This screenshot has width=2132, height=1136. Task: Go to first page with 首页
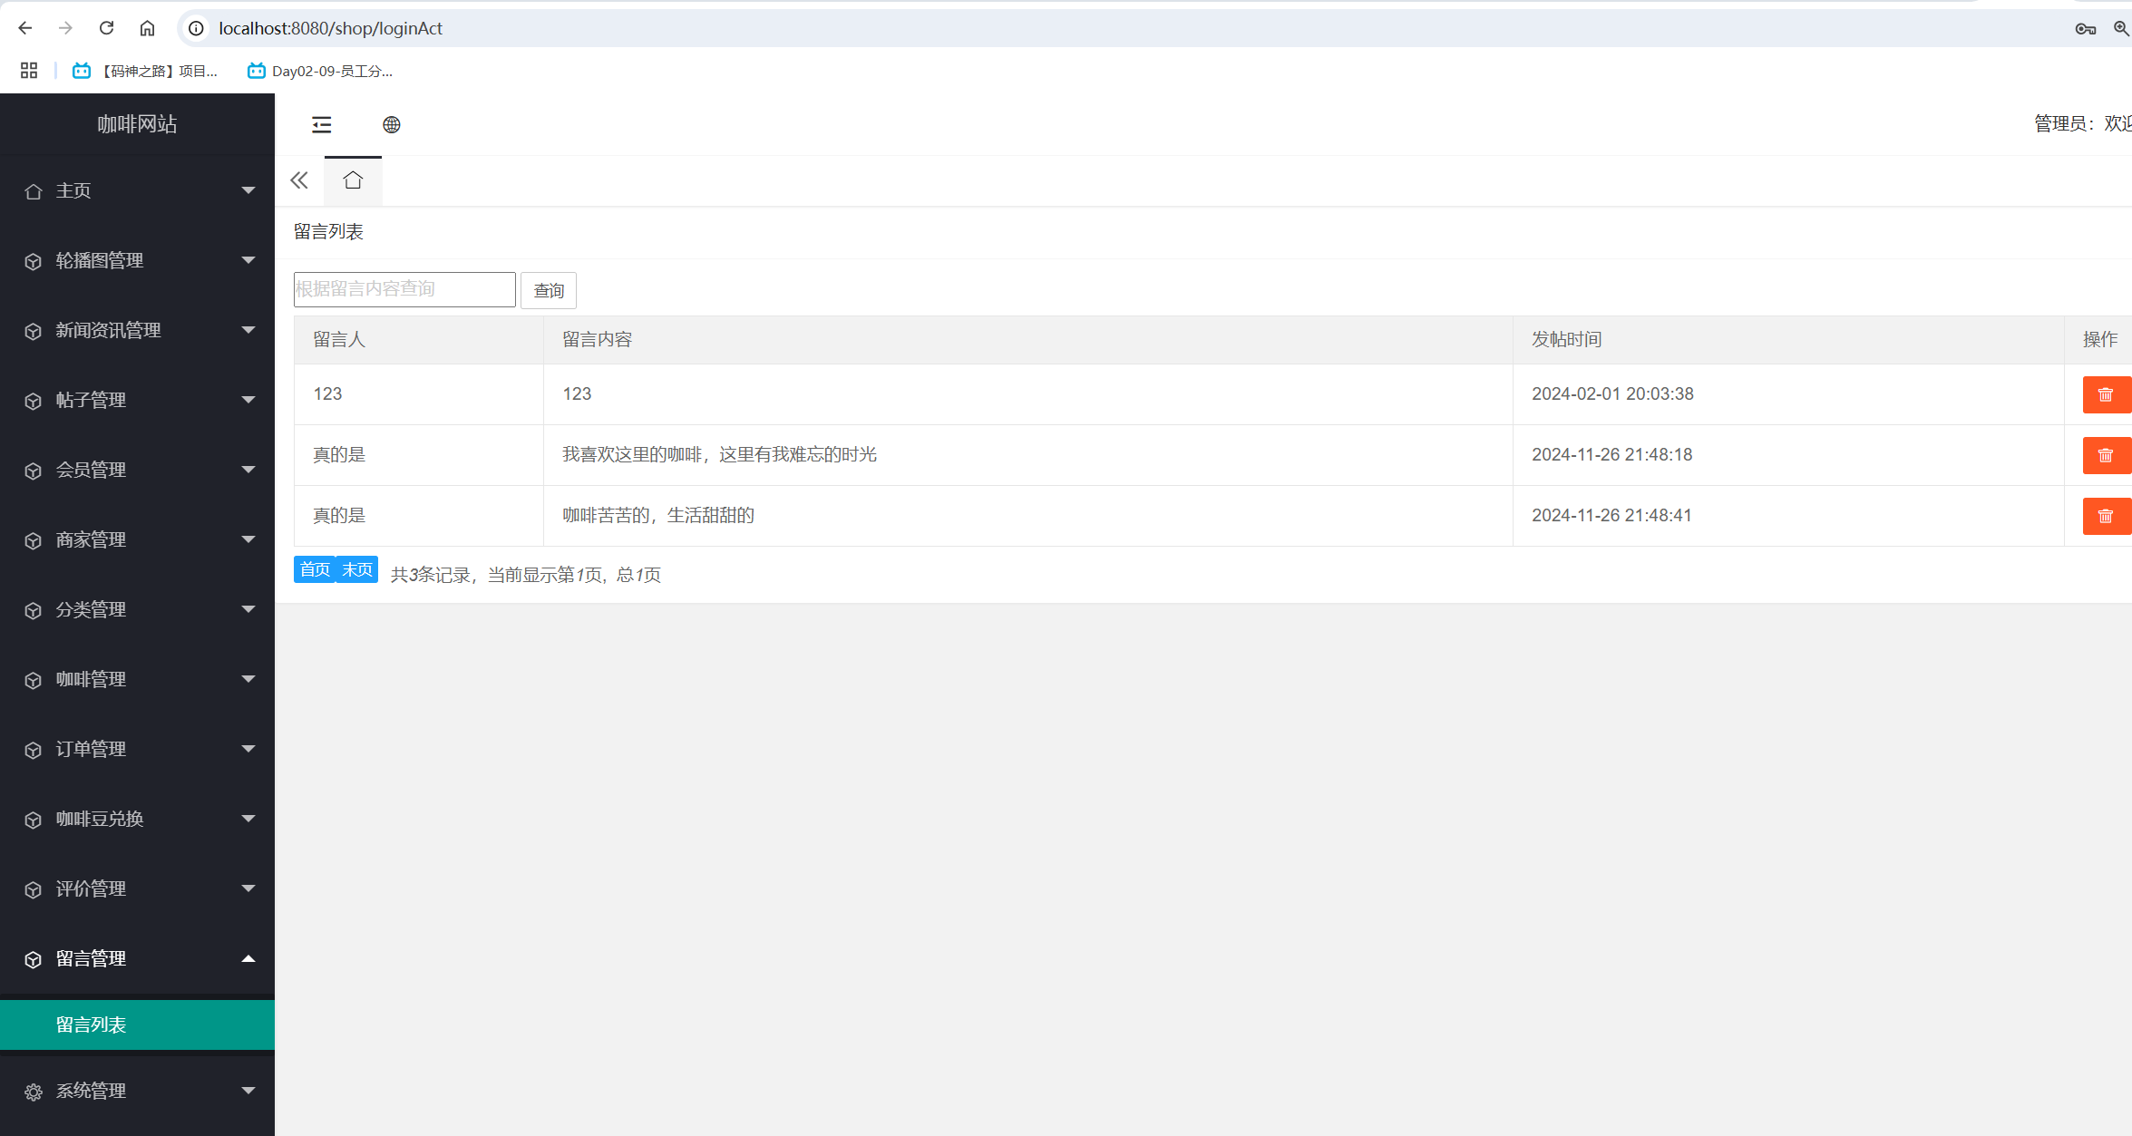tap(315, 569)
